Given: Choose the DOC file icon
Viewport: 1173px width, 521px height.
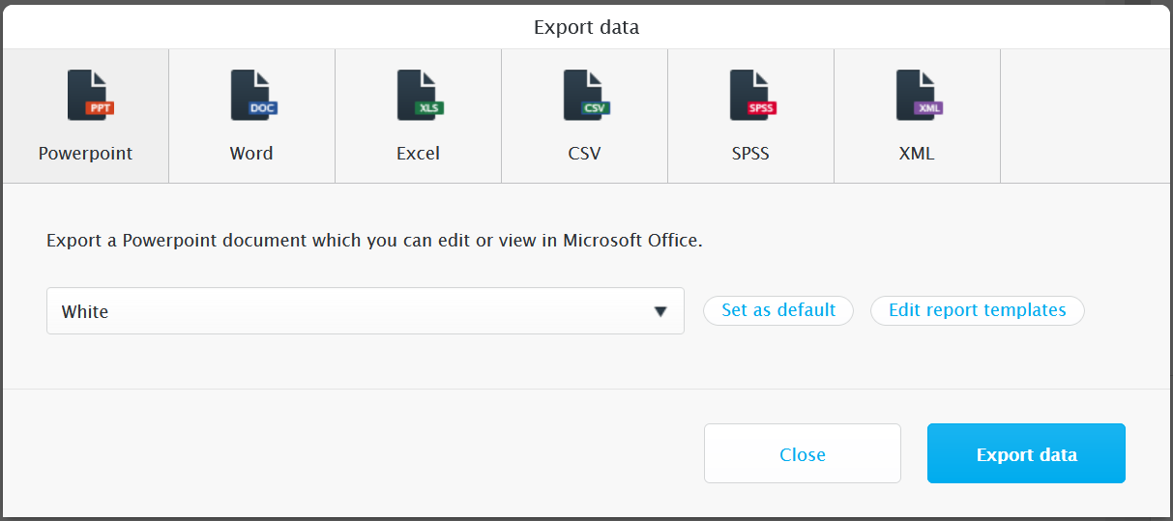Looking at the screenshot, I should (253, 95).
